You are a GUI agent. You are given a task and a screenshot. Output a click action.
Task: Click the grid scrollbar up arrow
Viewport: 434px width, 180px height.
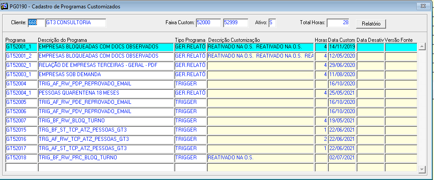click(x=422, y=47)
